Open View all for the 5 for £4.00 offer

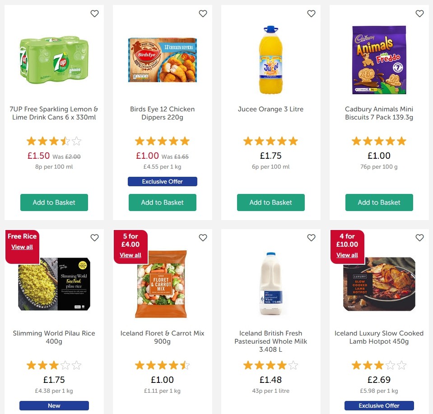(x=130, y=255)
